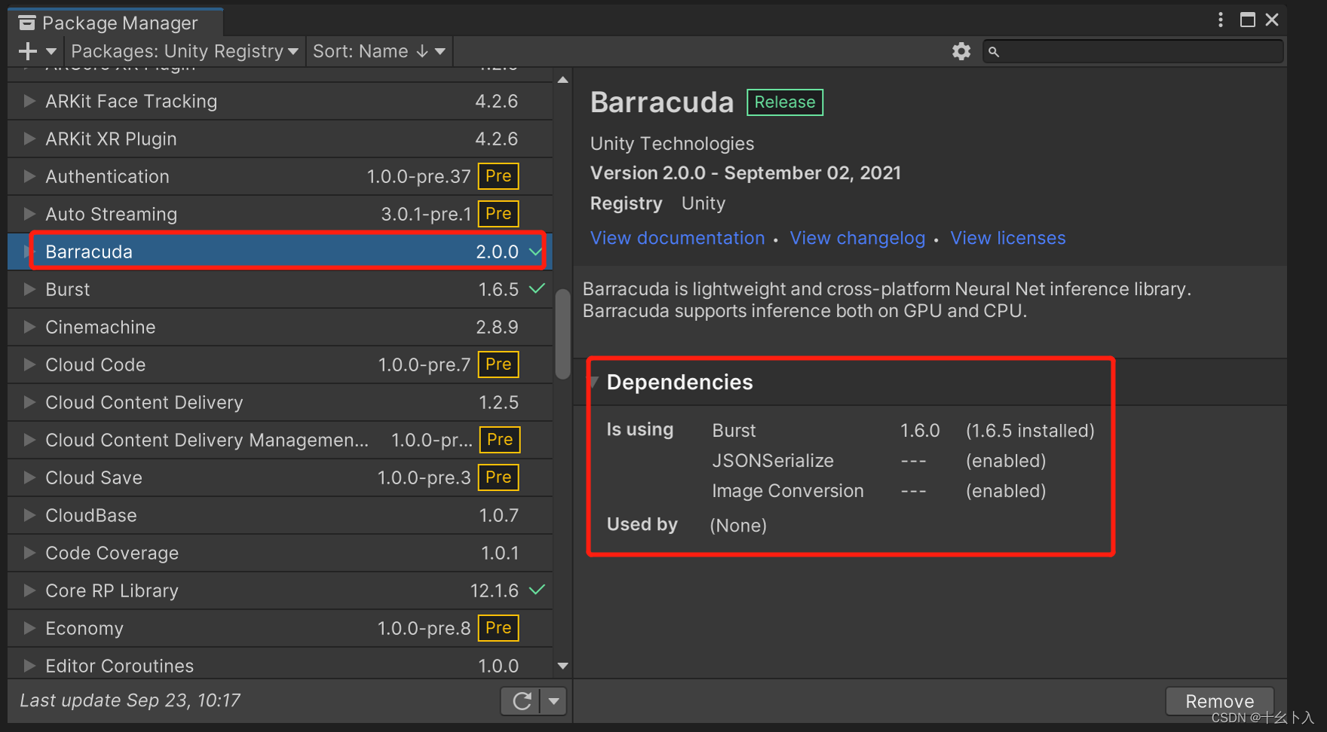Click the Pre tag on Economy row
Image resolution: width=1327 pixels, height=732 pixels.
pyautogui.click(x=498, y=628)
